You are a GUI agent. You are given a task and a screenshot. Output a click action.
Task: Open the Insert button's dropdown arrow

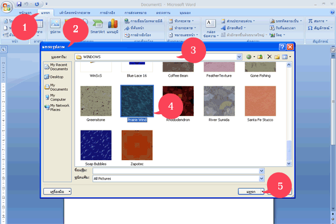[262, 192]
